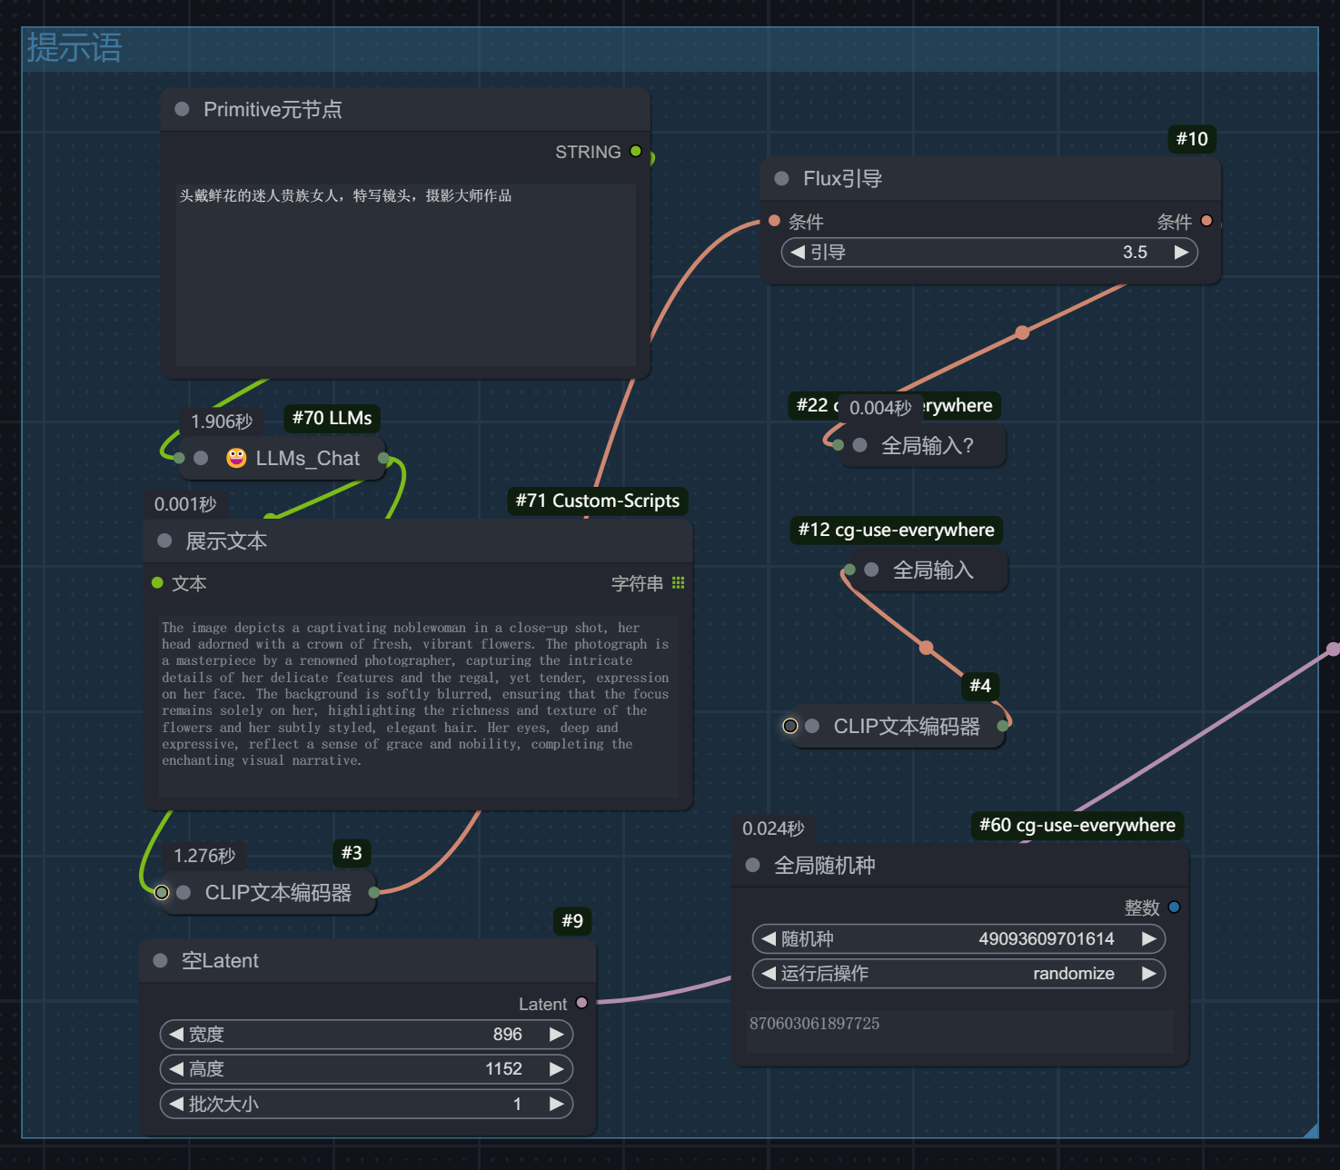
Task: Click the STRING output socket on Primitive node
Action: click(636, 151)
